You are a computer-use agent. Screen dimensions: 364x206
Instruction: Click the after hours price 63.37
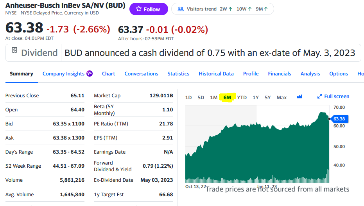(x=131, y=30)
